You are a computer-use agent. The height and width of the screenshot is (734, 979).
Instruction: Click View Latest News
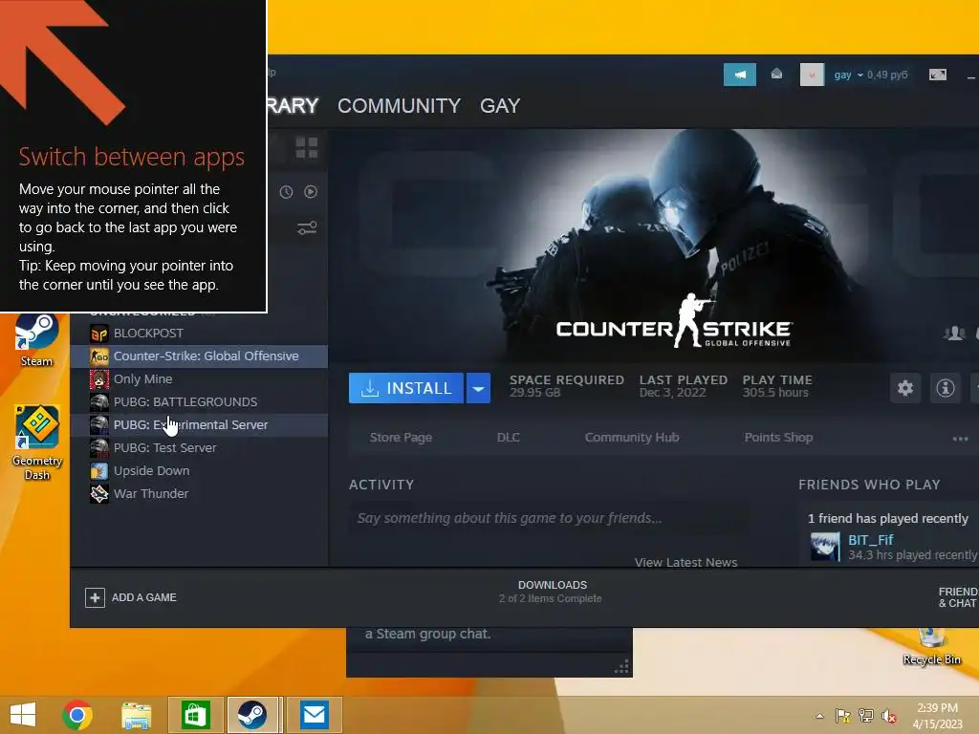[x=686, y=562]
